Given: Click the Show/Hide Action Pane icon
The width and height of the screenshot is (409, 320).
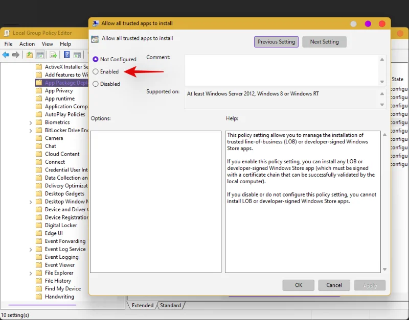Looking at the screenshot, I should [x=77, y=55].
